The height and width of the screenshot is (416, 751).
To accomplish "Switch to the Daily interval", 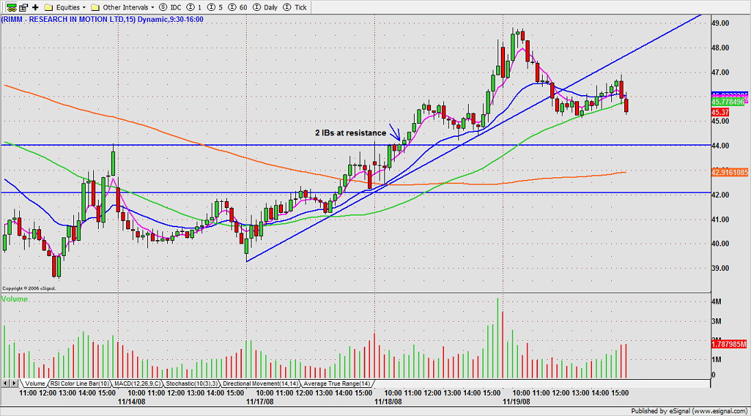I will click(265, 7).
